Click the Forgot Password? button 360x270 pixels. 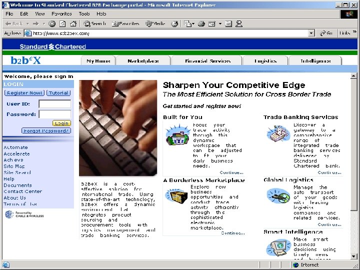46,130
